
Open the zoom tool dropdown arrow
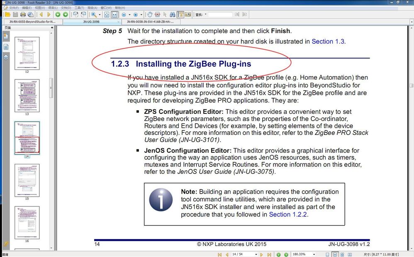point(100,15)
